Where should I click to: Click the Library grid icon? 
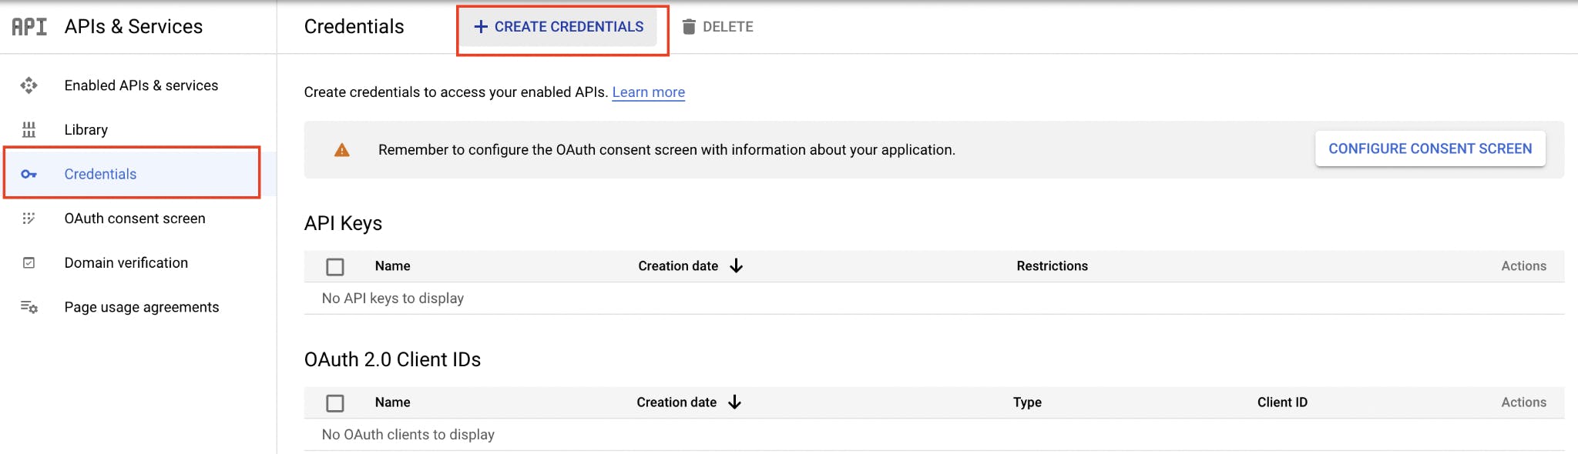pos(29,130)
